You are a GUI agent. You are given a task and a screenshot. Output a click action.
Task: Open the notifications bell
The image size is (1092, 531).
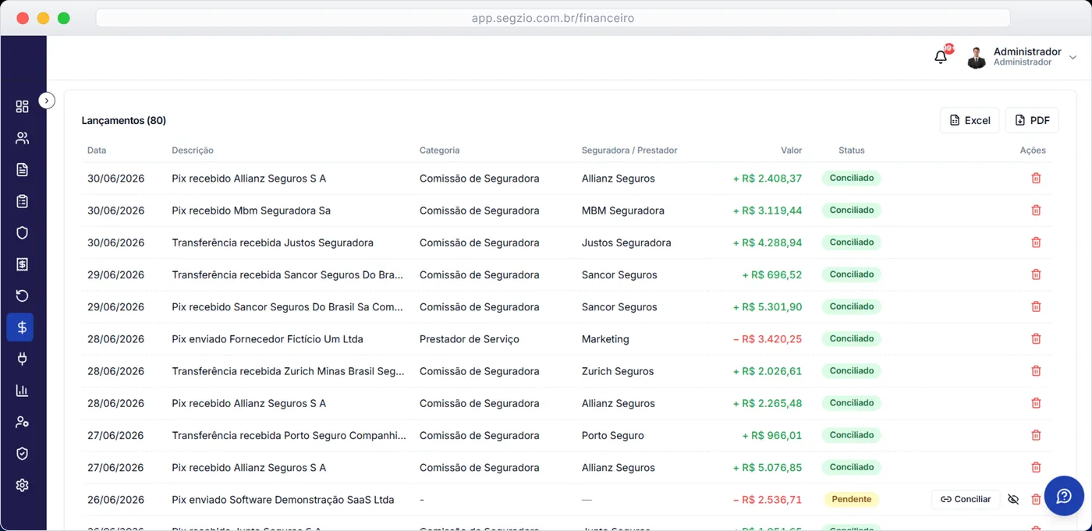[941, 57]
